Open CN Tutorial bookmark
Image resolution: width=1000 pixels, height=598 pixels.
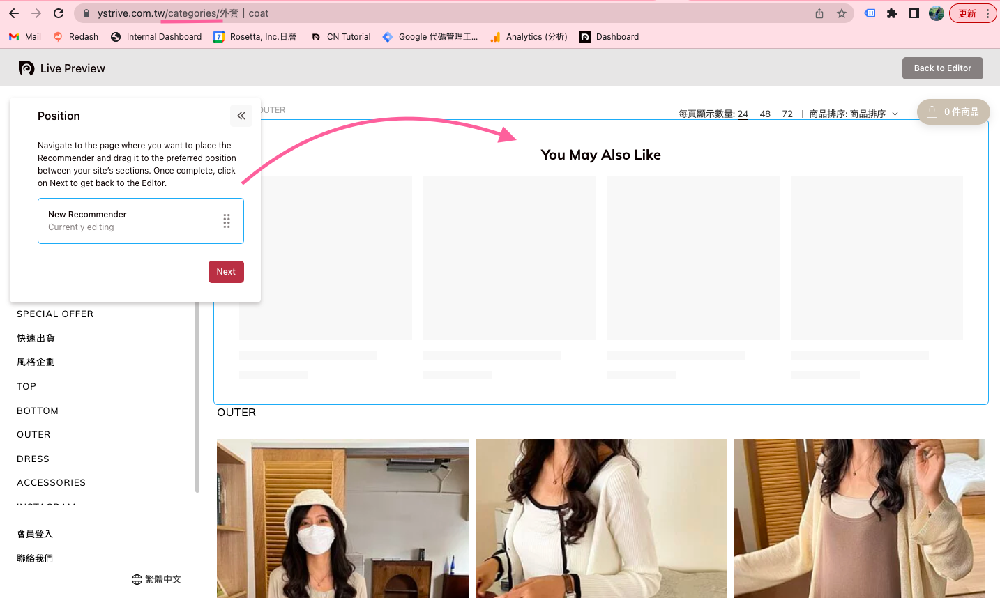341,37
